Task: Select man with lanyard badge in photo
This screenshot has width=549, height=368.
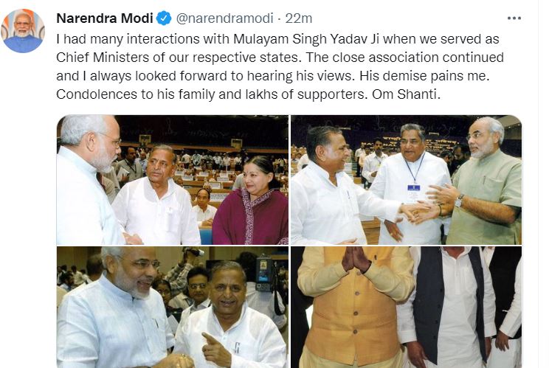Action: click(x=410, y=184)
